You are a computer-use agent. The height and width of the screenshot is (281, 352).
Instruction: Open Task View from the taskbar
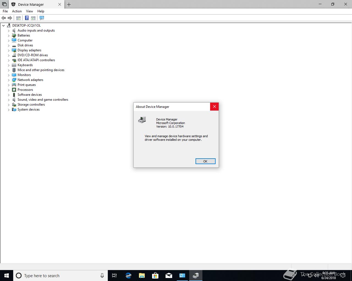point(114,276)
